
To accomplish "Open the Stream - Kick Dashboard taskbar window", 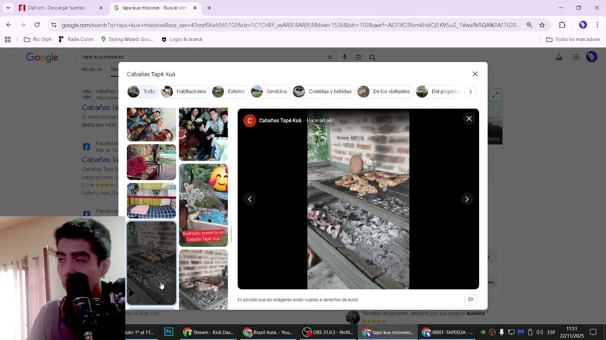I will pyautogui.click(x=208, y=332).
